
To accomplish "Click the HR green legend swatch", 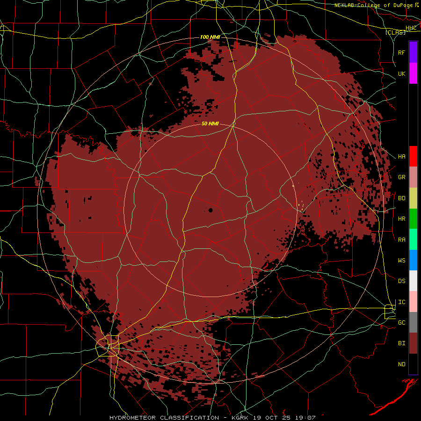I will click(x=413, y=218).
